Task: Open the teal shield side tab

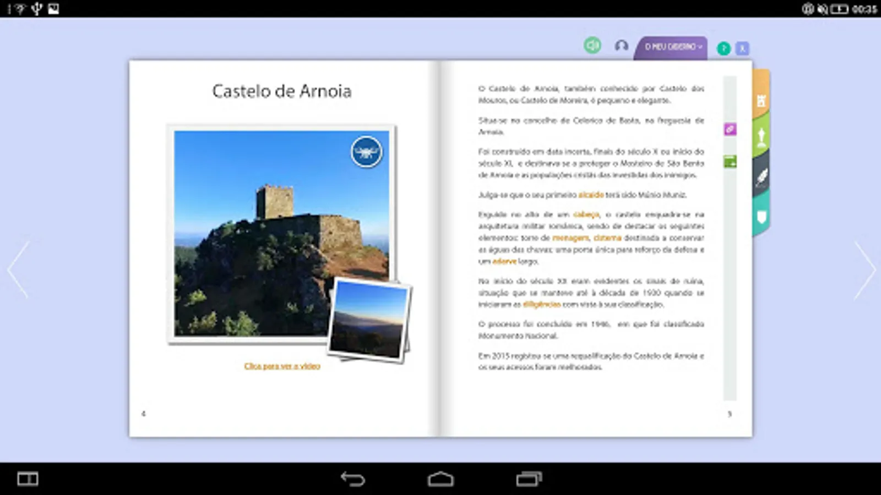Action: point(761,216)
